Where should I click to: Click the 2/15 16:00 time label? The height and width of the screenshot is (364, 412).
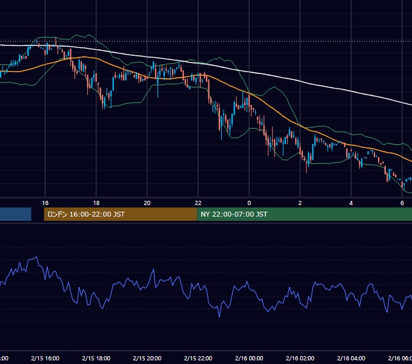[x=45, y=358]
